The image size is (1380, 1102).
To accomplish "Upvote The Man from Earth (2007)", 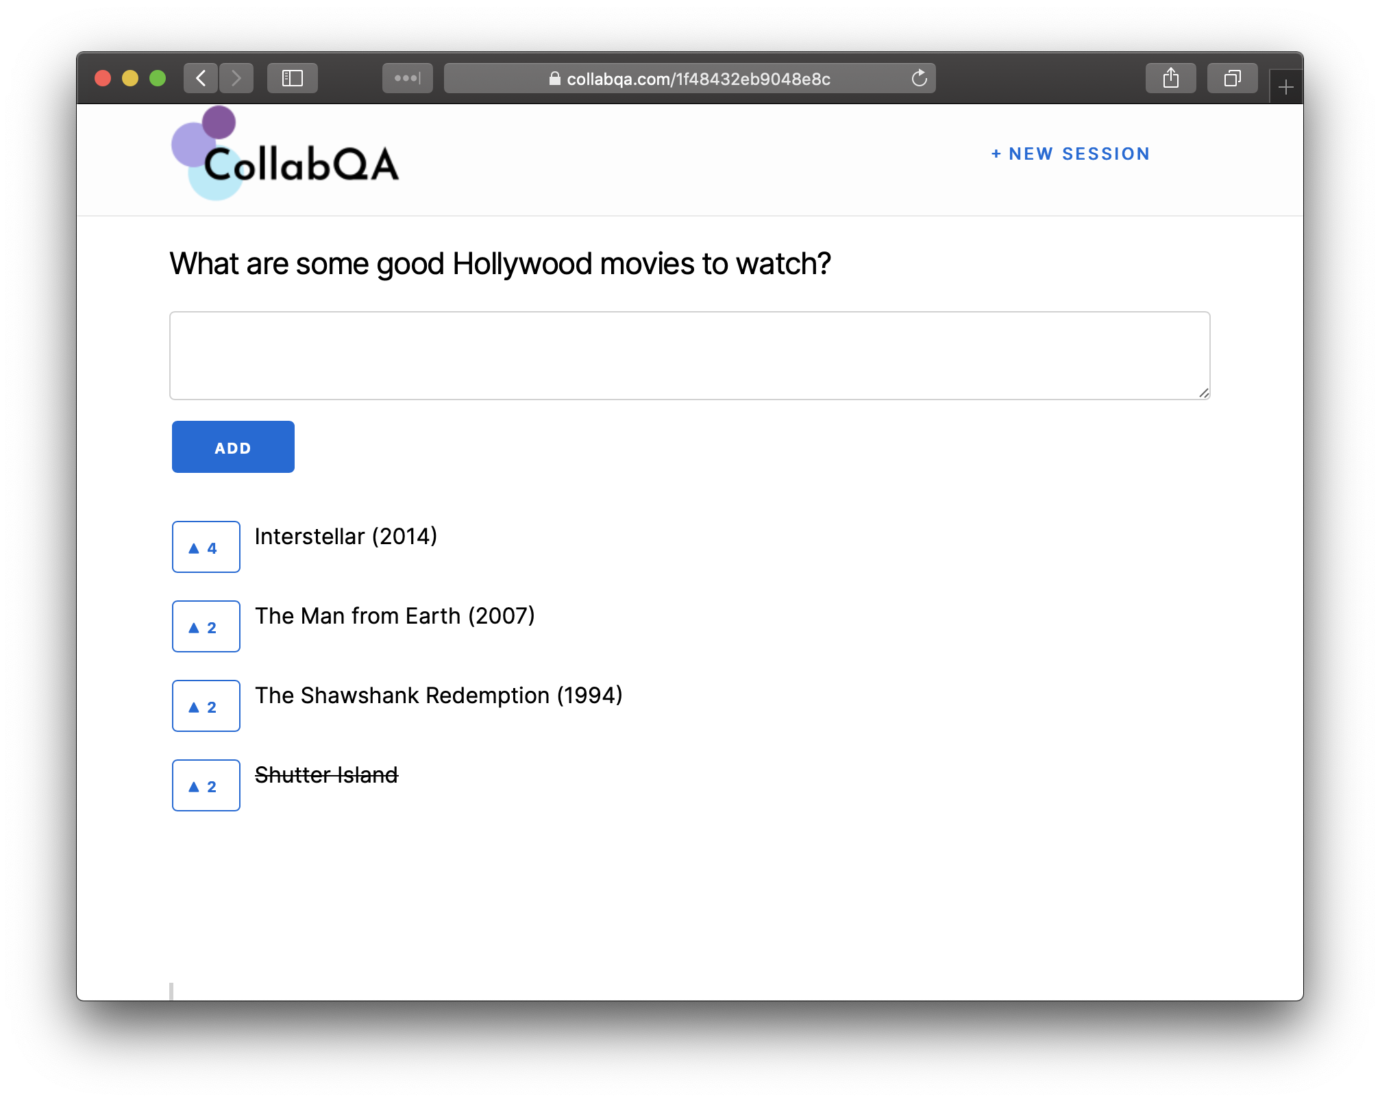I will tap(206, 626).
